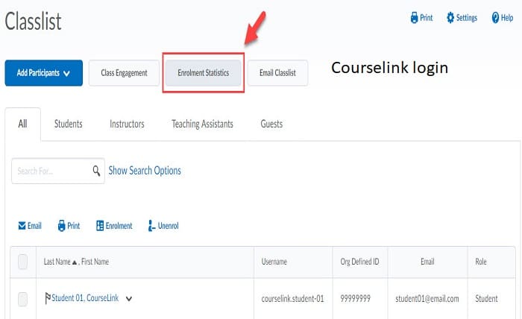Click the flag icon beside Student 01

tap(48, 298)
